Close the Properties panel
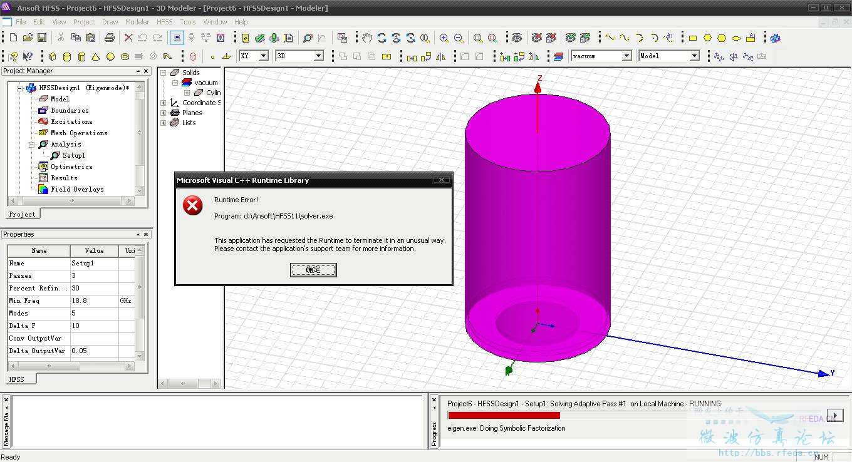Image resolution: width=852 pixels, height=462 pixels. (146, 235)
